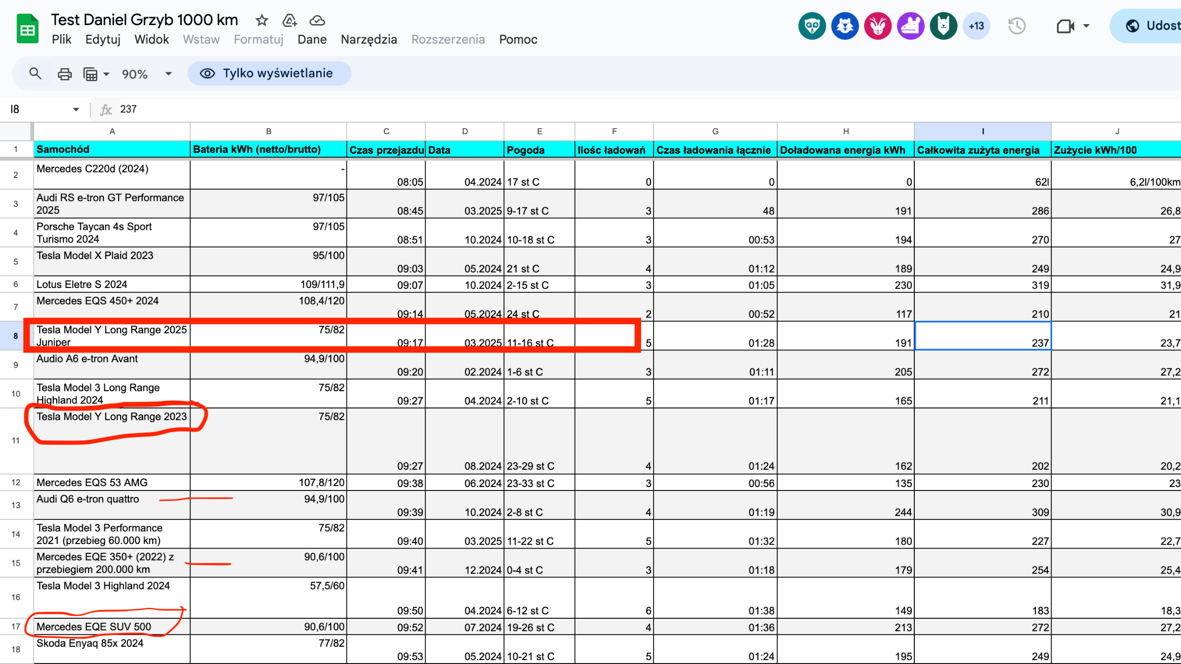Select the 6,2l/100km consumption cell
Image resolution: width=1181 pixels, height=664 pixels.
[1116, 175]
